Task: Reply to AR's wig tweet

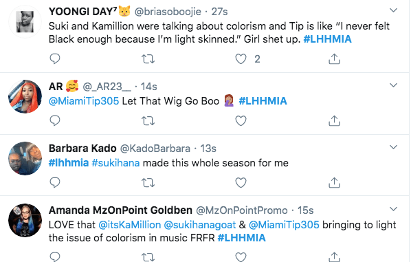Action: click(55, 120)
